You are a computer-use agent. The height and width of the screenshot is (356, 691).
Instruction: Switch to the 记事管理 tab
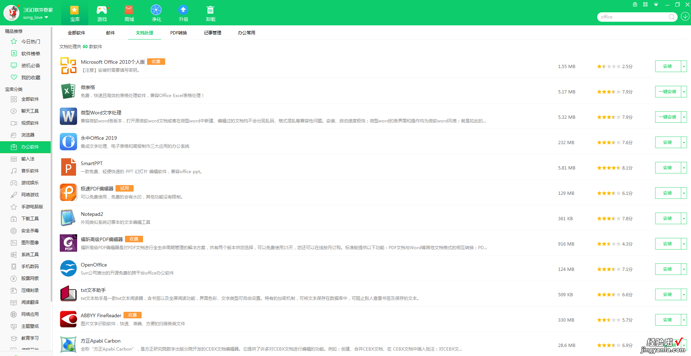213,33
